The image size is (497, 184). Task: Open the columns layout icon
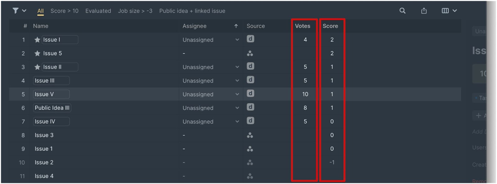click(x=445, y=11)
